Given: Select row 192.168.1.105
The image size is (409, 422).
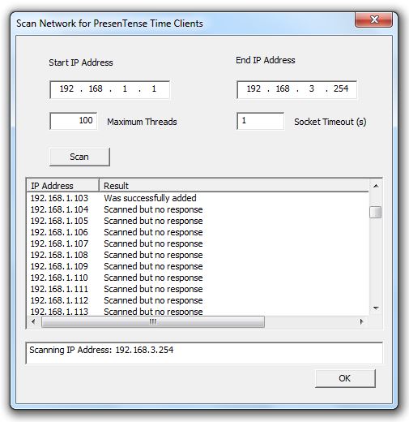Looking at the screenshot, I should coord(198,221).
